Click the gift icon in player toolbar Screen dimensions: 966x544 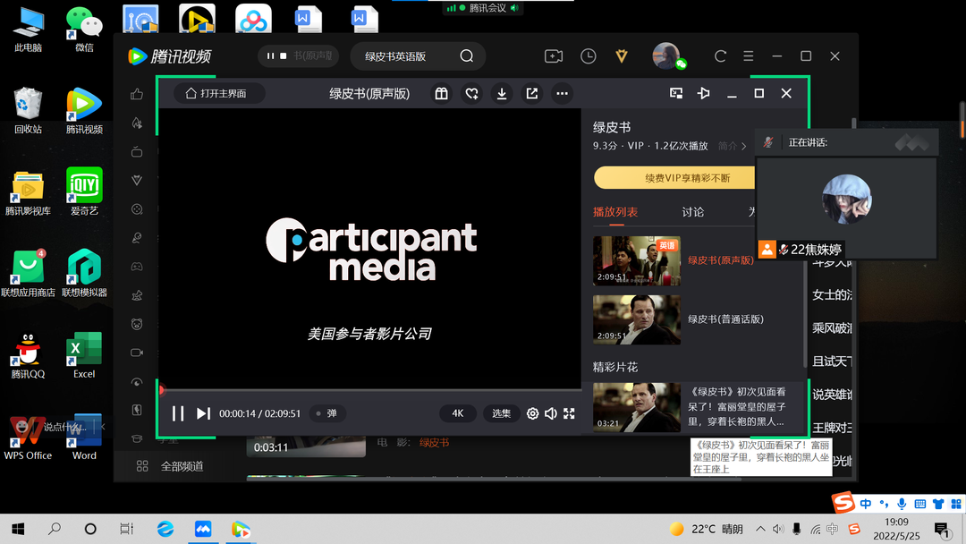point(441,93)
